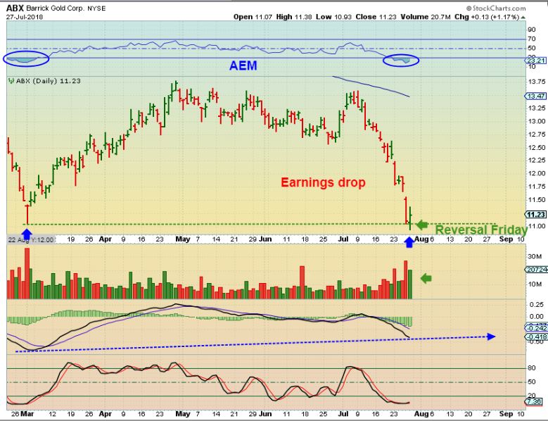The width and height of the screenshot is (548, 421).
Task: Click the 13.00 price axis label
Action: click(537, 121)
